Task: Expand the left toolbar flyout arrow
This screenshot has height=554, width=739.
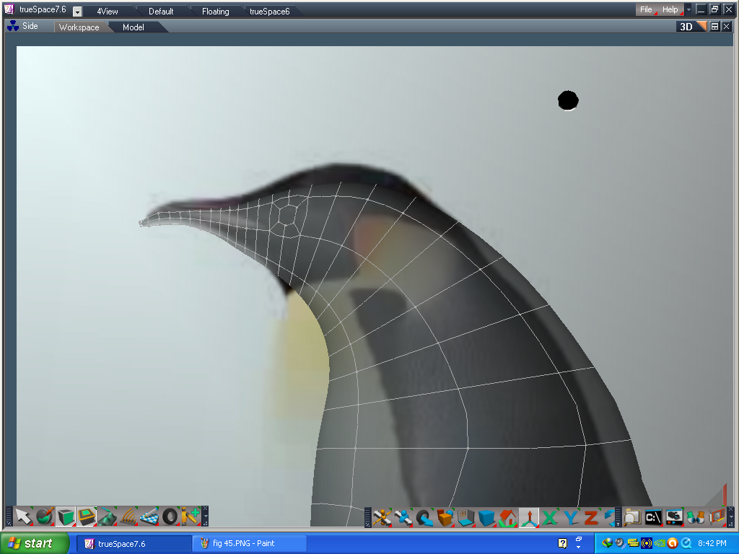Action: [x=206, y=517]
